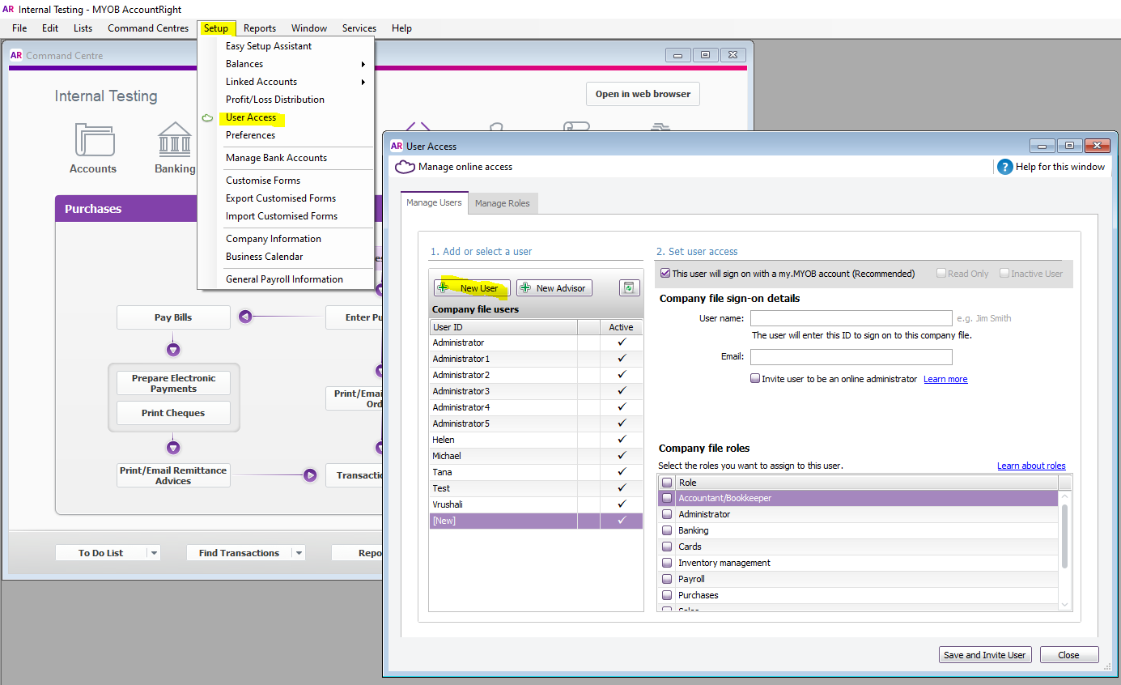The width and height of the screenshot is (1121, 685).
Task: Open the Services menu
Action: pos(359,28)
